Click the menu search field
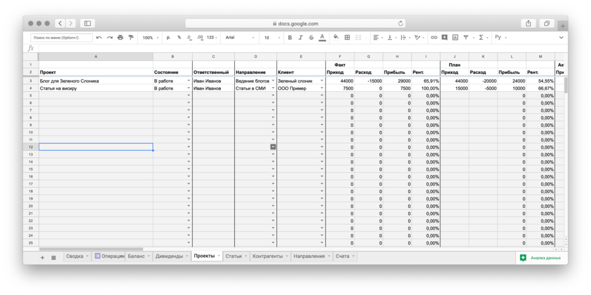The width and height of the screenshot is (591, 295). [x=62, y=38]
